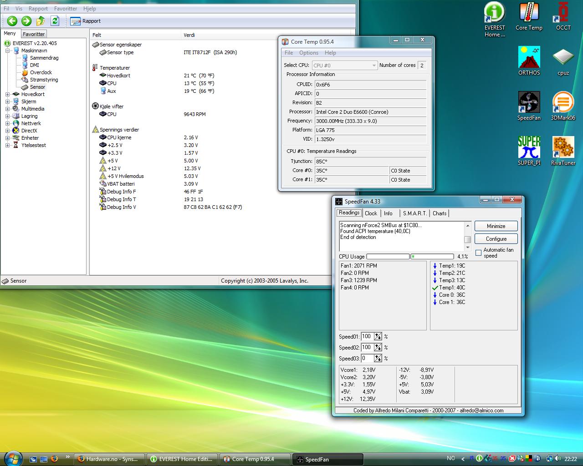
Task: Click EVEREST green back arrow
Action: 12,20
